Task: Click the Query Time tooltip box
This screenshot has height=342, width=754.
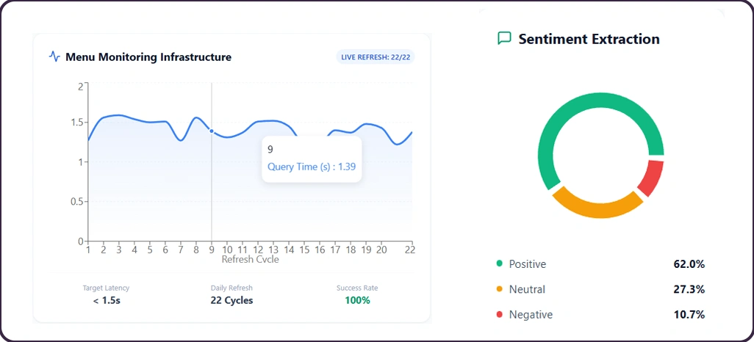Action: [312, 158]
